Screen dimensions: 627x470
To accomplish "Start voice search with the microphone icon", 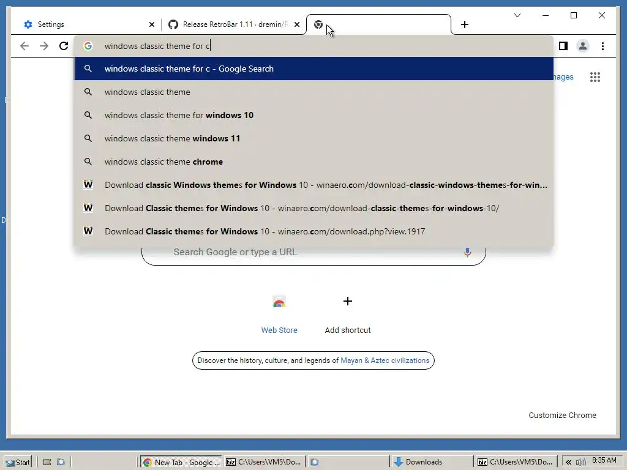I will (x=467, y=252).
